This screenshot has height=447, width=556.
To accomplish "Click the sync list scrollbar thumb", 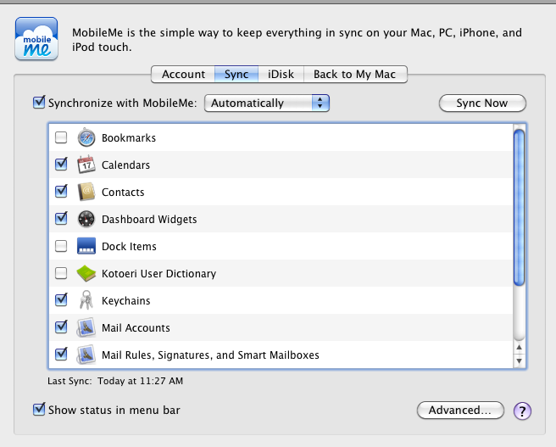I will coord(519,207).
